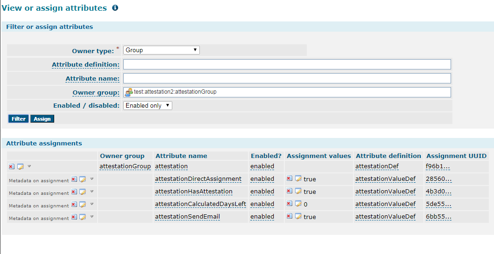Screen dimensions: 494x254
Task: Click into the Attribute name text field
Action: (287, 78)
